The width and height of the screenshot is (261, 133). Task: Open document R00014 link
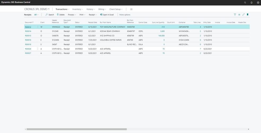click(x=28, y=31)
